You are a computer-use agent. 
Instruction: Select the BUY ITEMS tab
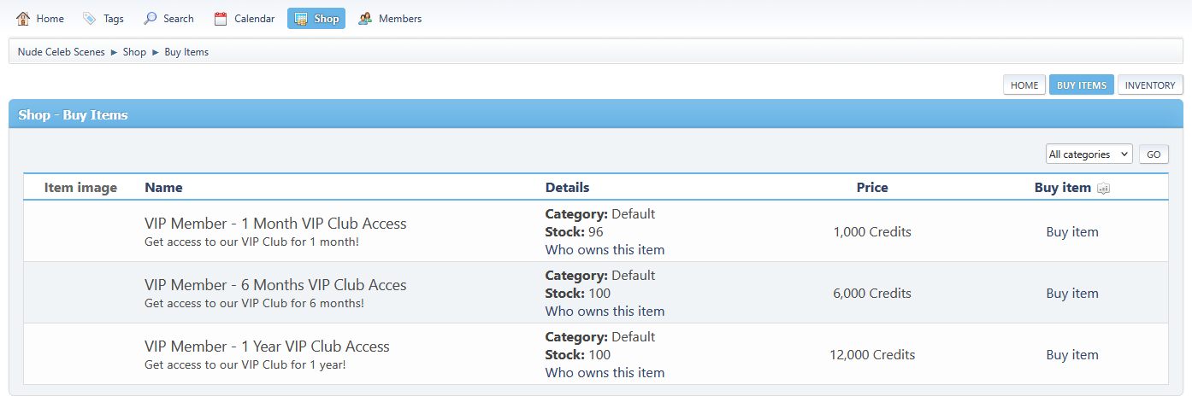1081,85
